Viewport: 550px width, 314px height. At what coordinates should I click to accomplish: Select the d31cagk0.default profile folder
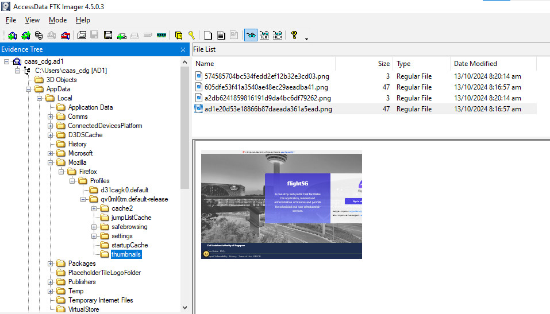click(125, 190)
